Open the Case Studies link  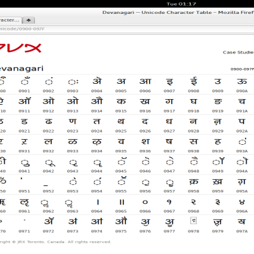[x=238, y=52]
